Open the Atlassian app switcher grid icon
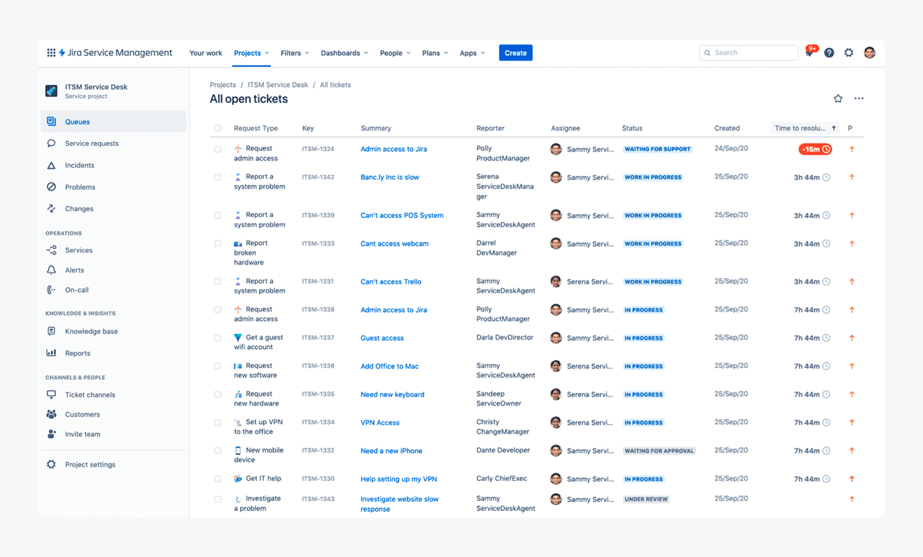This screenshot has height=557, width=923. coord(51,53)
